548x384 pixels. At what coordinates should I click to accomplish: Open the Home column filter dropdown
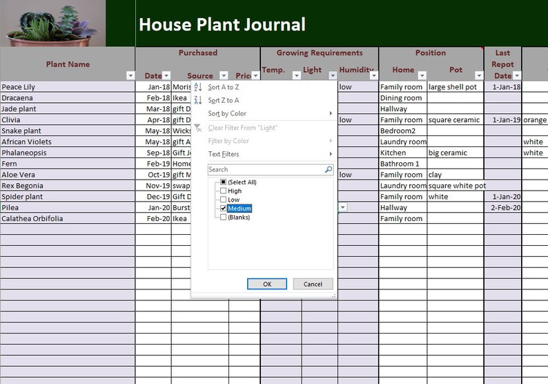coord(422,75)
